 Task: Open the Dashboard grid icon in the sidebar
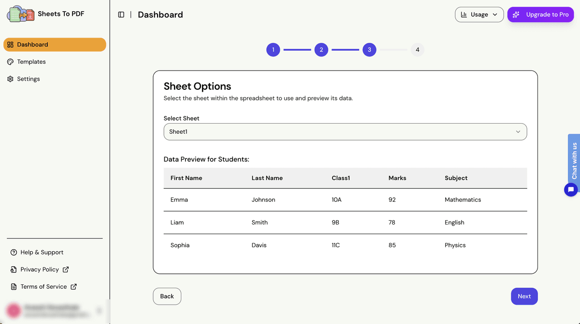pyautogui.click(x=10, y=44)
